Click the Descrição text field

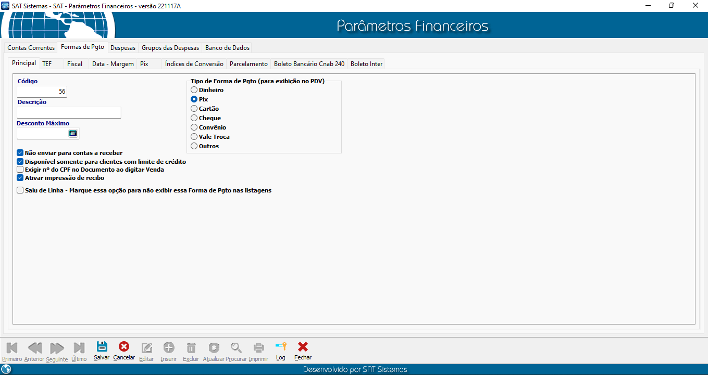(x=69, y=113)
